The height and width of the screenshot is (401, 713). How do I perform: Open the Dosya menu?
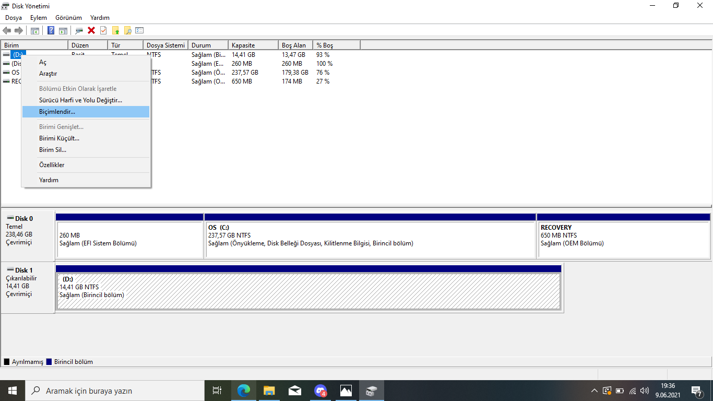(x=14, y=18)
